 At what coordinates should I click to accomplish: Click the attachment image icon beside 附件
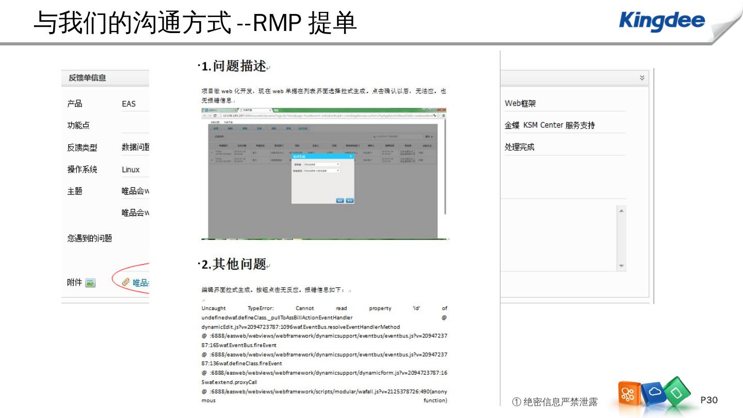[x=90, y=283]
